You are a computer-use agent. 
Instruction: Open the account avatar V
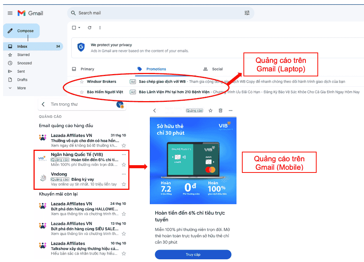(x=120, y=105)
